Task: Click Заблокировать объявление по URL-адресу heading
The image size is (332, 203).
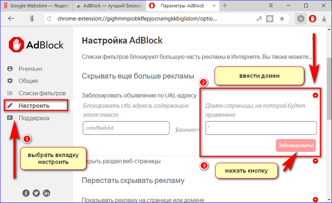Action: (139, 95)
